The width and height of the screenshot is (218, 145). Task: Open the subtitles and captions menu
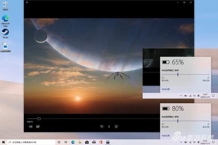(x=38, y=126)
